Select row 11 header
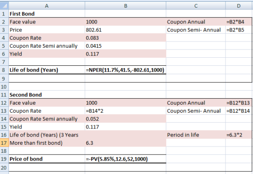Screen dimensions: 253x174 [x=4, y=95]
